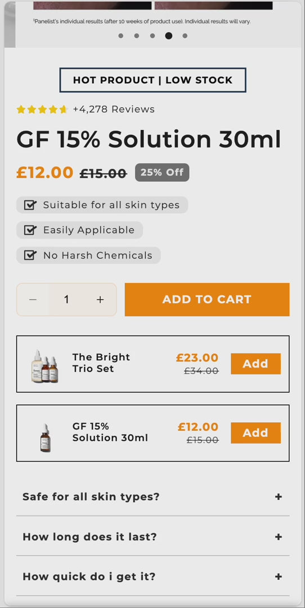Select the last carousel dot

(x=185, y=35)
